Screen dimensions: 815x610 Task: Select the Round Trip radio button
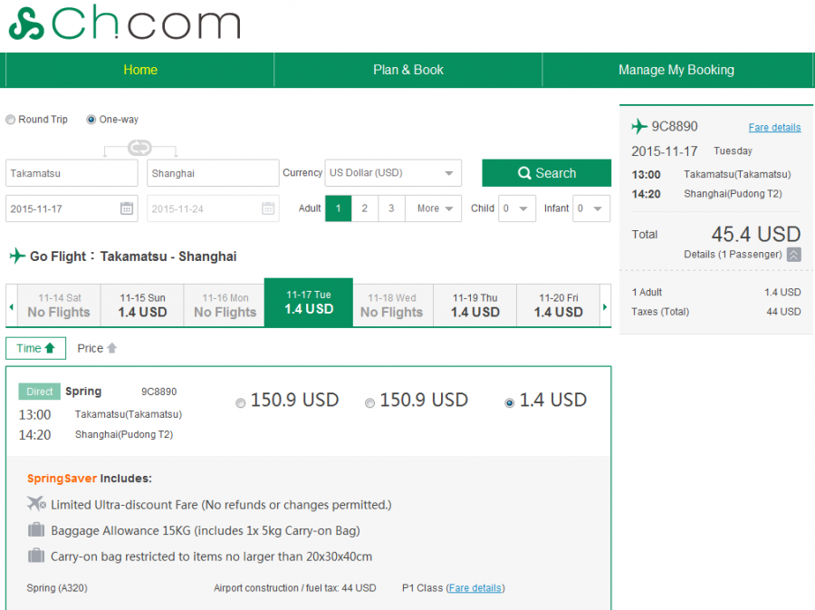[x=10, y=120]
